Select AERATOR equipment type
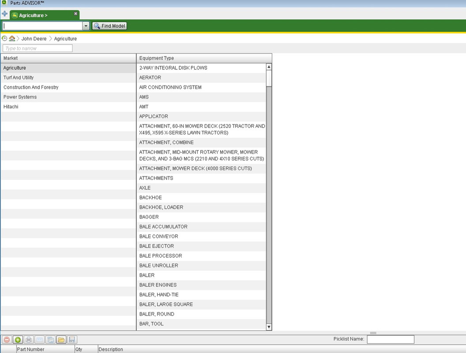The width and height of the screenshot is (466, 353). click(201, 78)
